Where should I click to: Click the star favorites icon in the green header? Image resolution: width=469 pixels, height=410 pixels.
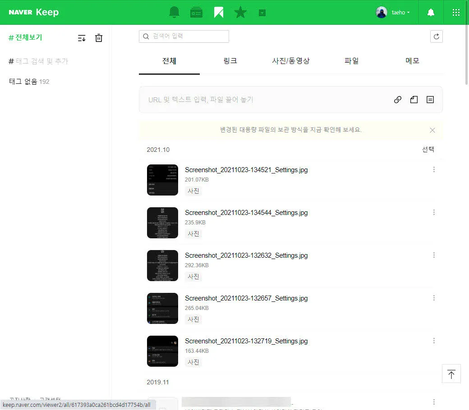coord(240,12)
